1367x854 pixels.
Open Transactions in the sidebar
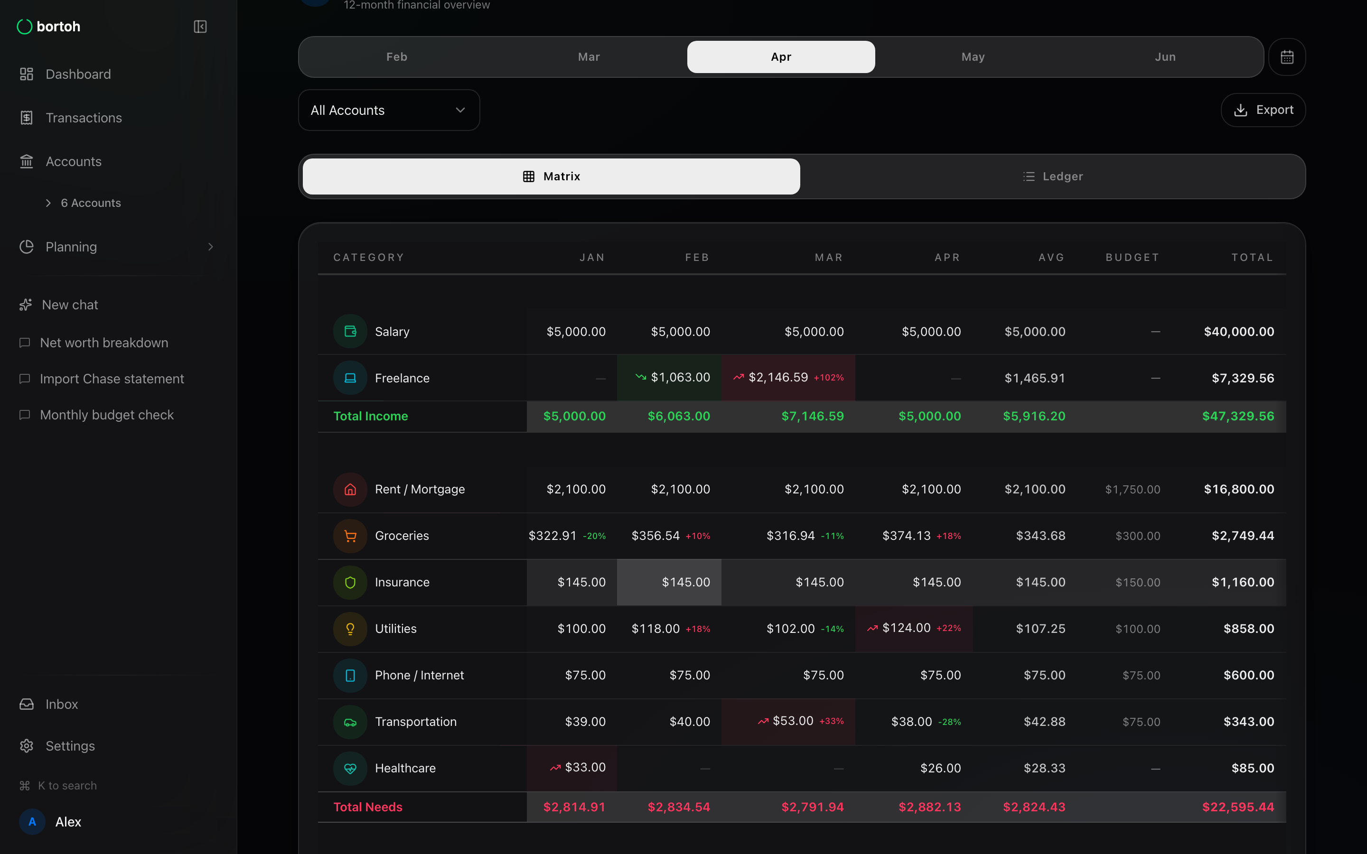[84, 118]
